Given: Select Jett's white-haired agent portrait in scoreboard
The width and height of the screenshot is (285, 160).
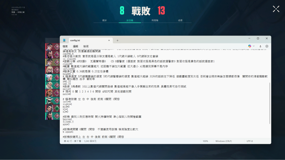Looking at the screenshot, I should (x=49, y=77).
